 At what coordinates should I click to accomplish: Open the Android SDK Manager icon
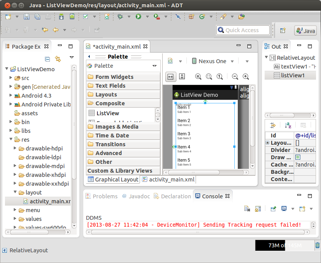[61, 16]
